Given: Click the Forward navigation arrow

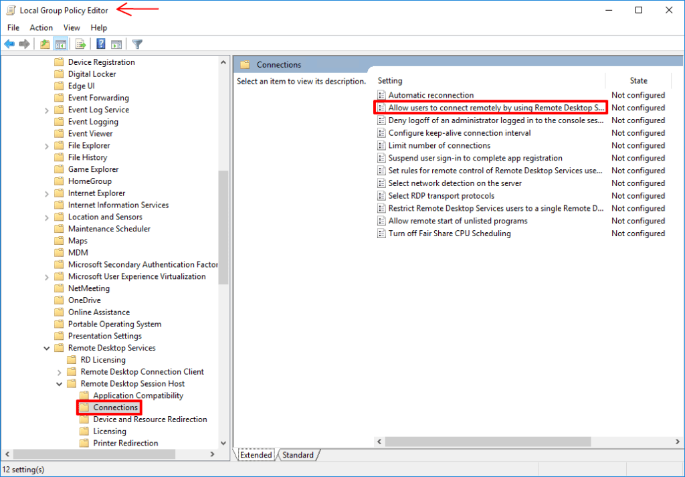Looking at the screenshot, I should (24, 43).
